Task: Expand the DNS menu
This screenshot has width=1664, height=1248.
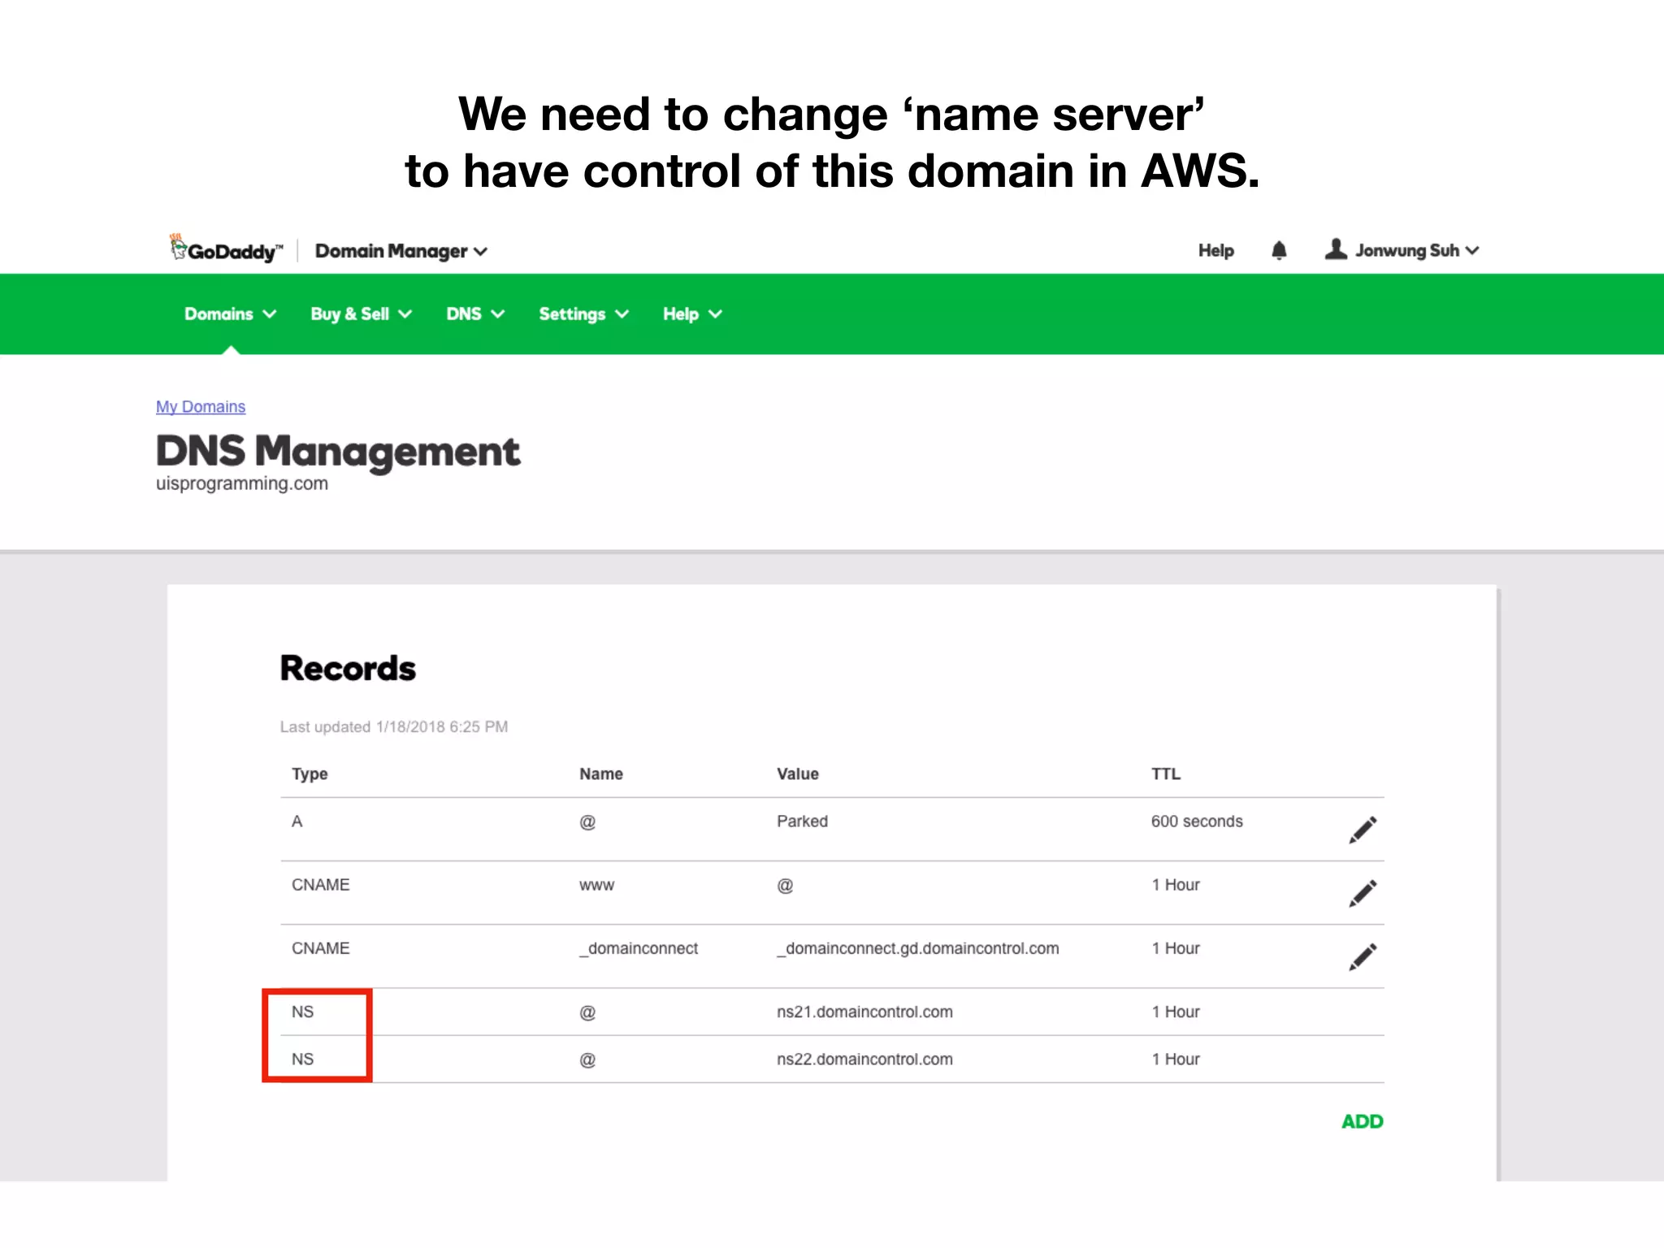Action: (475, 314)
